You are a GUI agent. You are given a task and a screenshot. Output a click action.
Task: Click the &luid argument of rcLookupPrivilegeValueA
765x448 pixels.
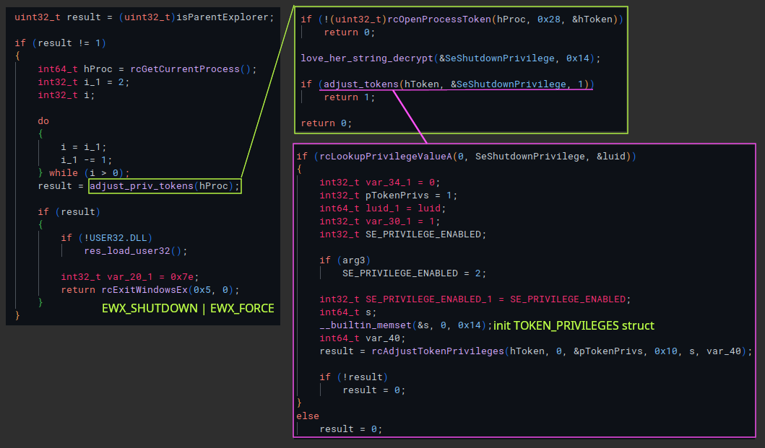[611, 156]
